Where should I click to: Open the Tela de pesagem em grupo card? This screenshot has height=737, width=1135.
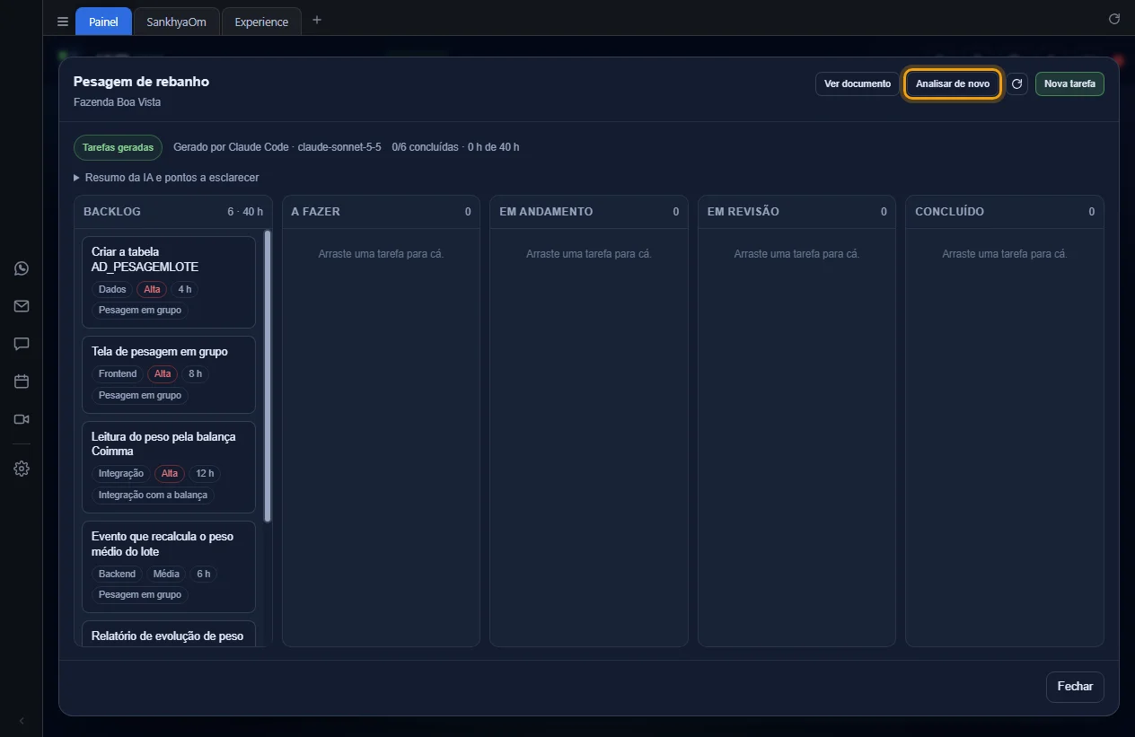click(169, 374)
